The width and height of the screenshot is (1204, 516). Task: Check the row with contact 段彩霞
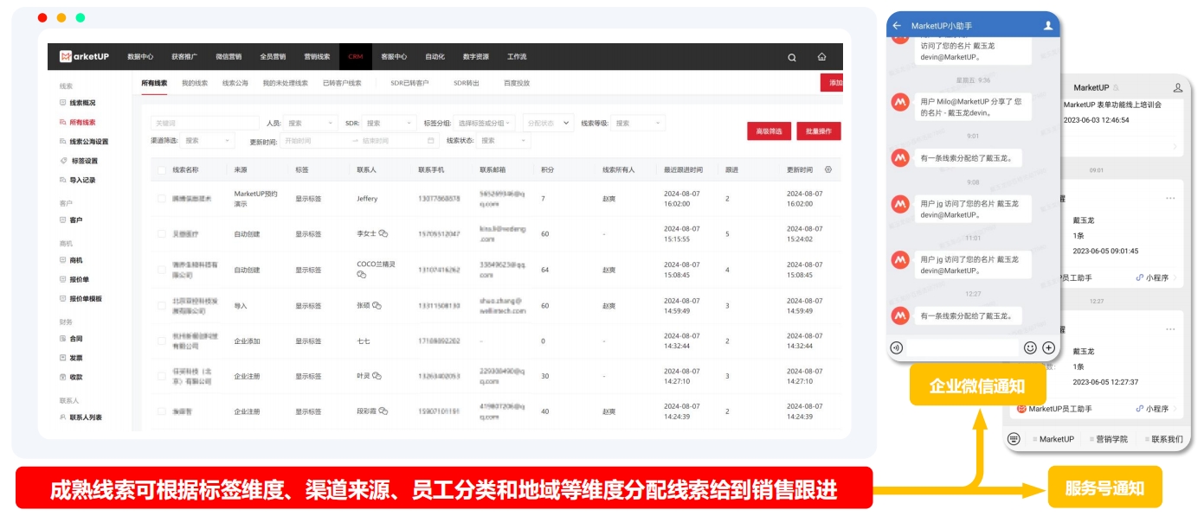click(161, 411)
